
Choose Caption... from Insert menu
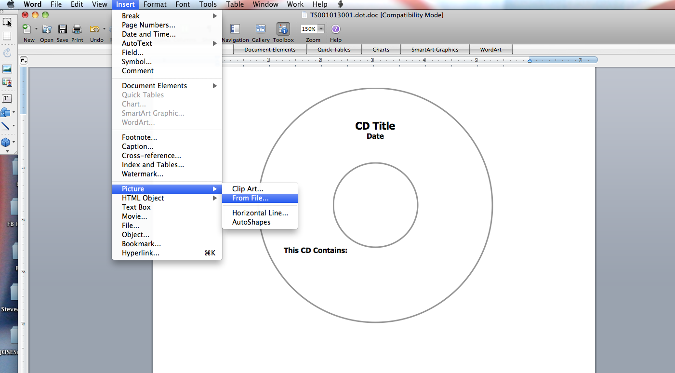point(167,147)
